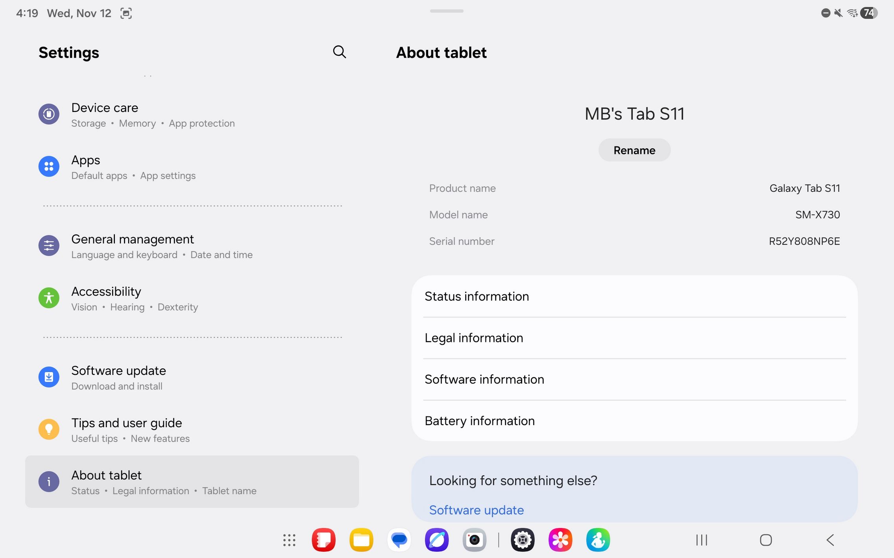Open the Device care icon
Image resolution: width=894 pixels, height=558 pixels.
[x=49, y=114]
